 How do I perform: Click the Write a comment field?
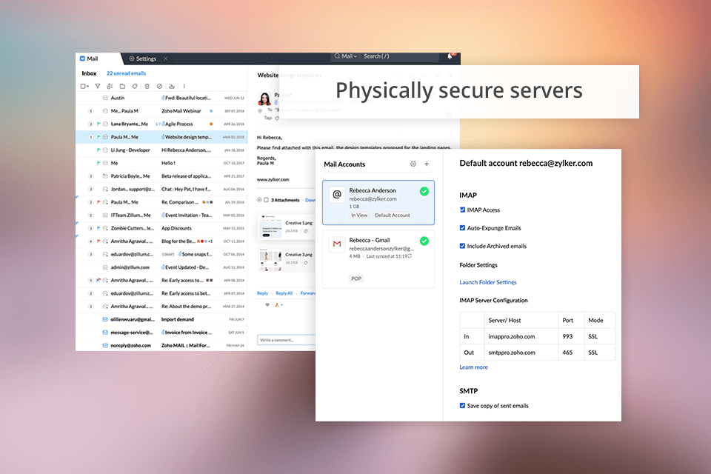tap(286, 340)
